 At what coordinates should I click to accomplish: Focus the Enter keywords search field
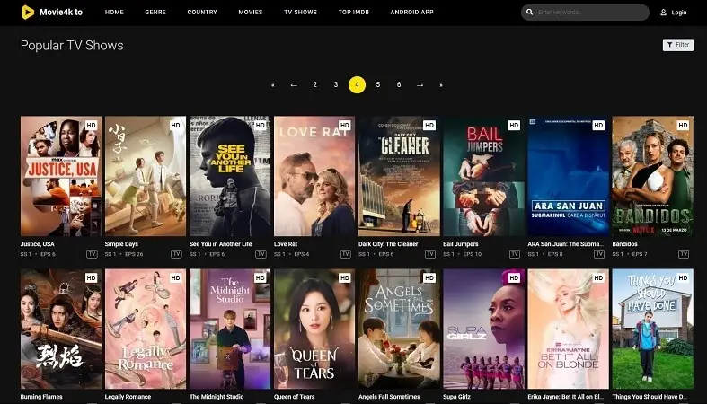[585, 13]
